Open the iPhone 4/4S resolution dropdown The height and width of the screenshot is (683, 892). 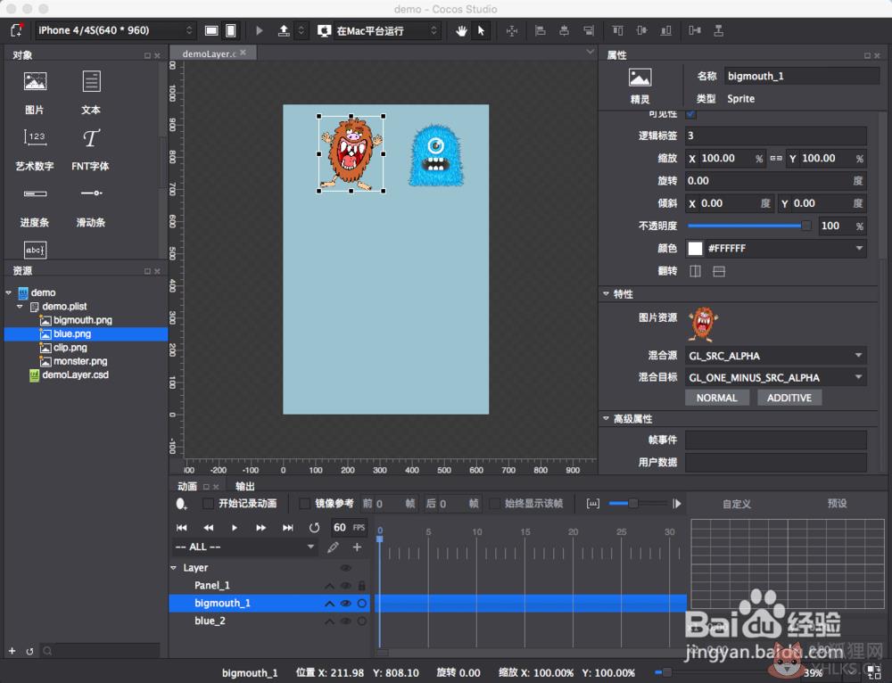116,30
